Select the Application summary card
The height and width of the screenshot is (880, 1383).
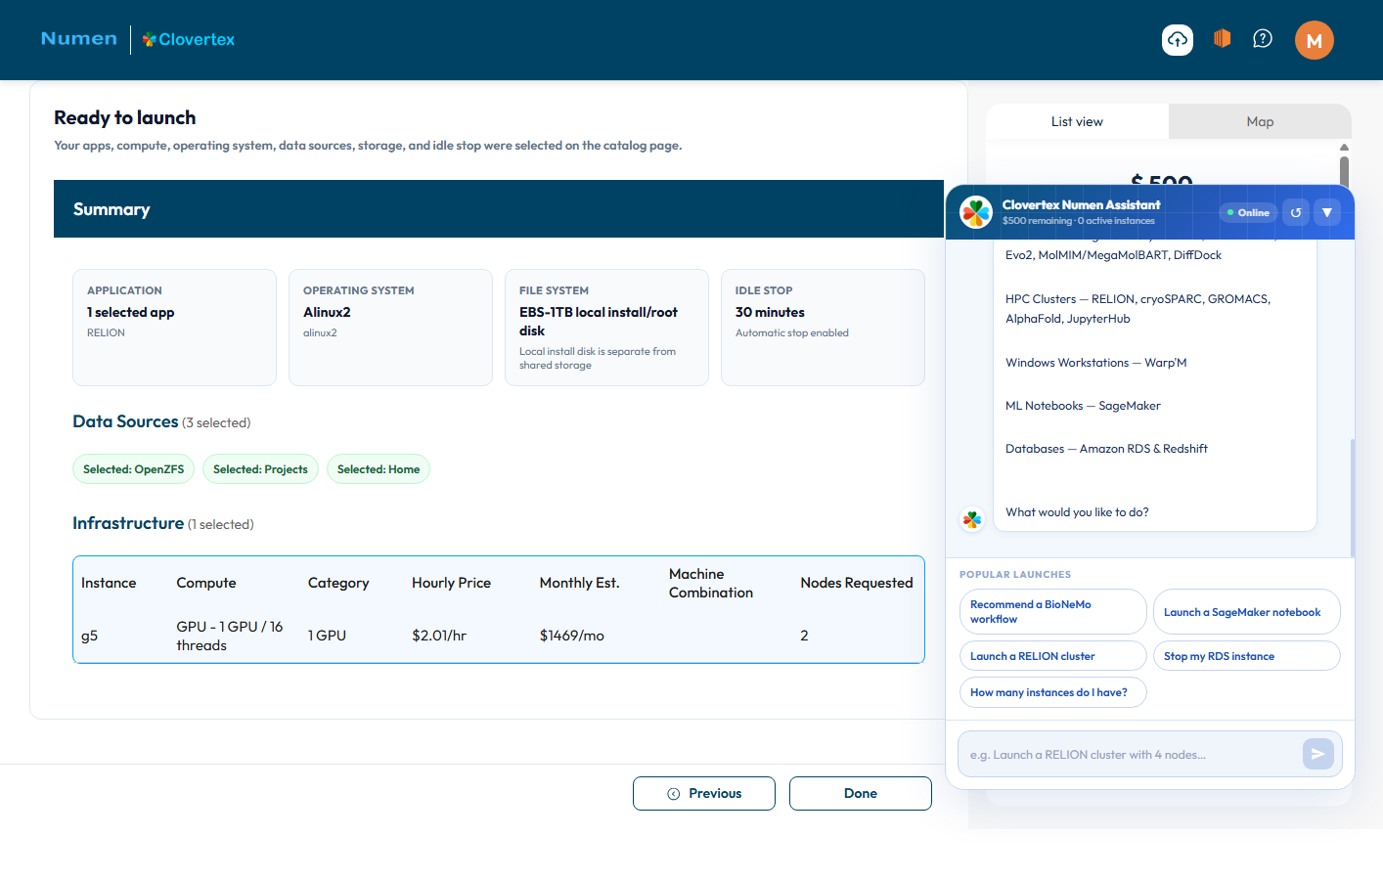[174, 328]
